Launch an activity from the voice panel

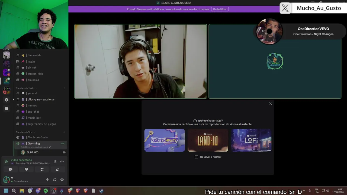[42, 169]
